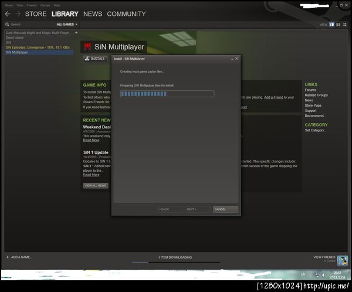Screen dimensions: 352x292
Task: Close the Install - SiN Multiplayer dialog
Action: (x=236, y=59)
